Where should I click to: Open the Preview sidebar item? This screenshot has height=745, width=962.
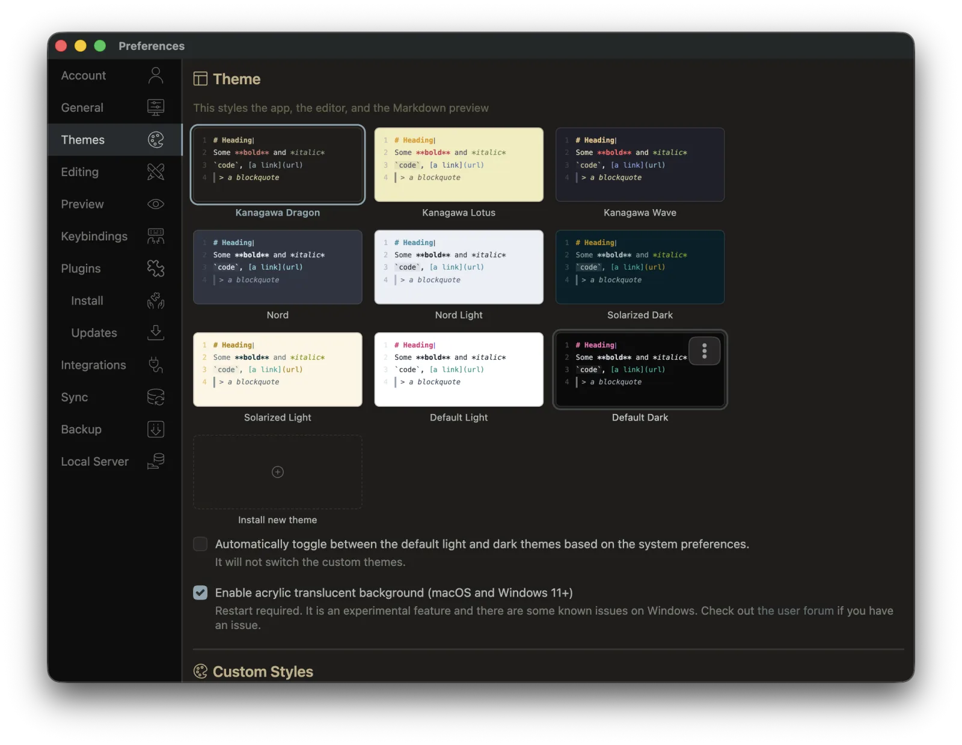[x=114, y=204]
